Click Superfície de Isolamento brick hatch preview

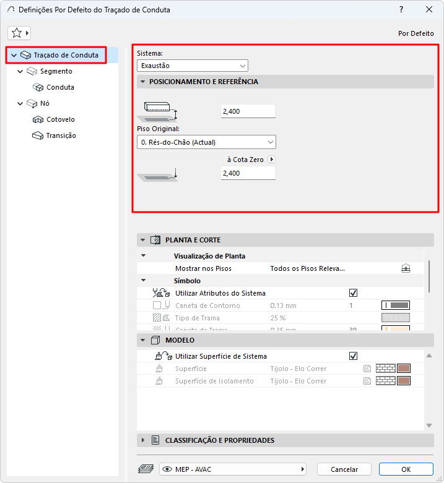(385, 381)
